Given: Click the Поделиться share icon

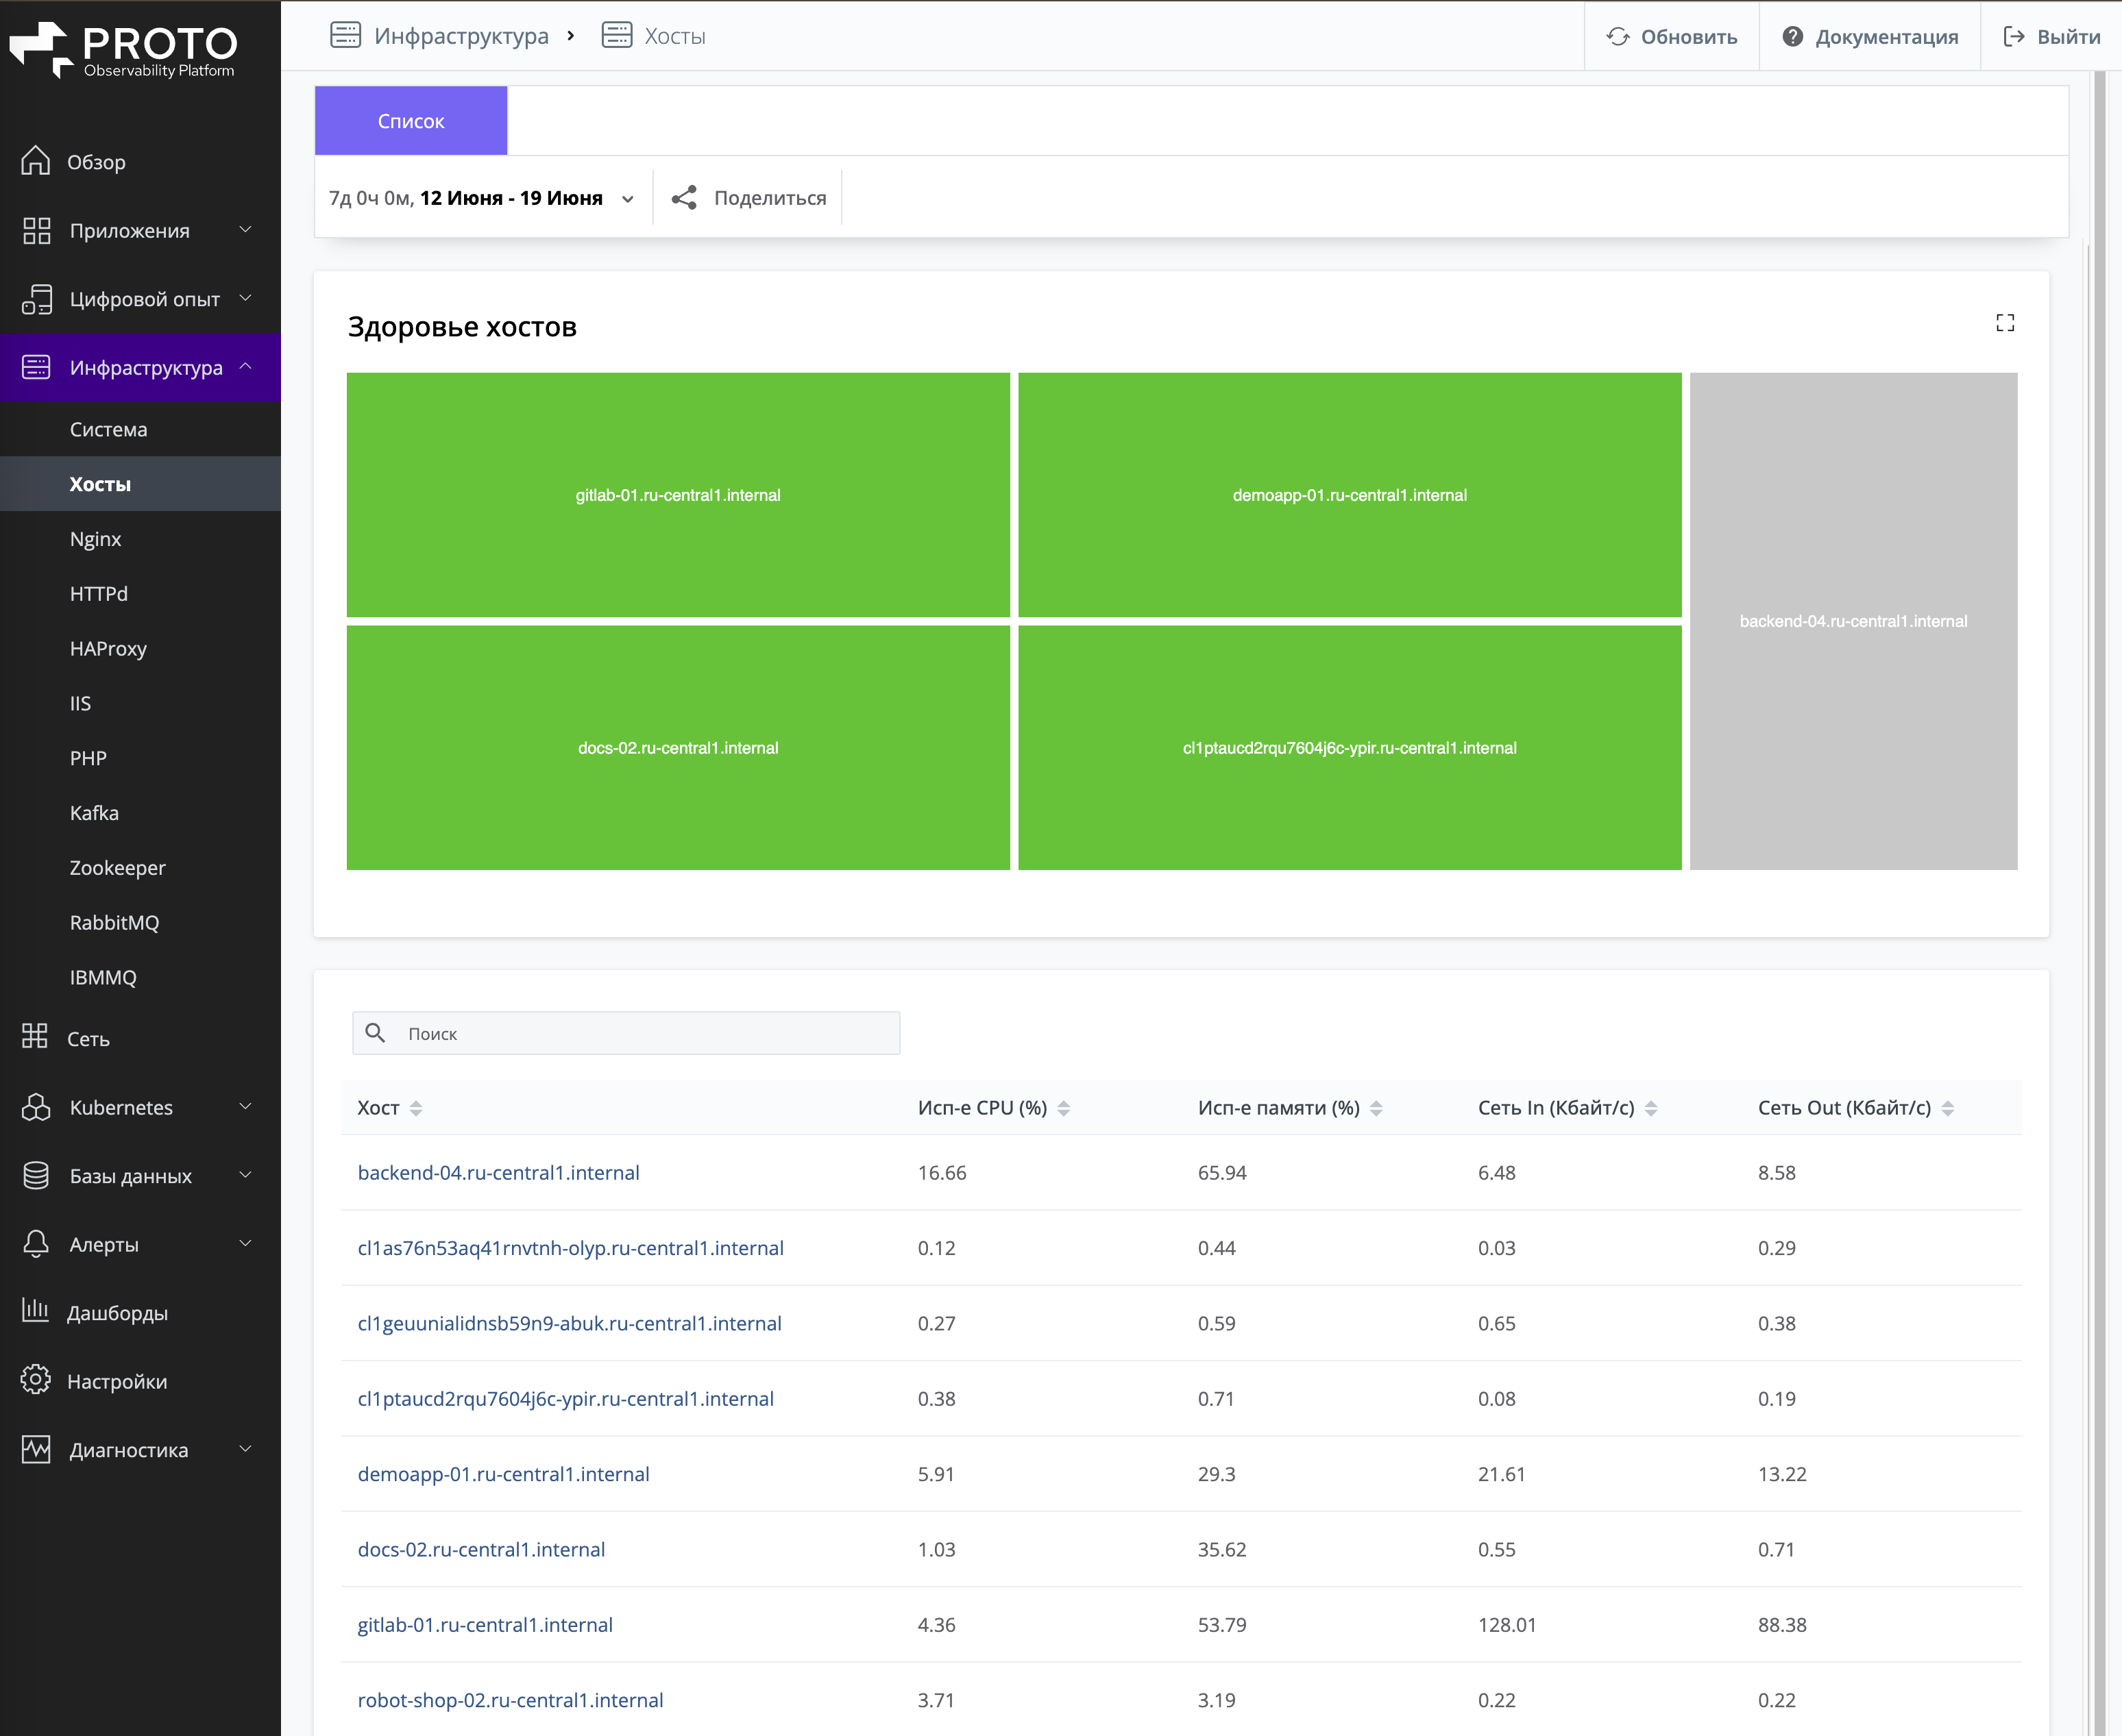Looking at the screenshot, I should point(684,197).
